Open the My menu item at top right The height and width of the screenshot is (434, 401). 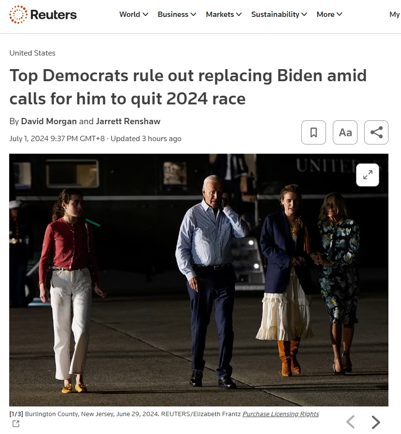pyautogui.click(x=395, y=14)
